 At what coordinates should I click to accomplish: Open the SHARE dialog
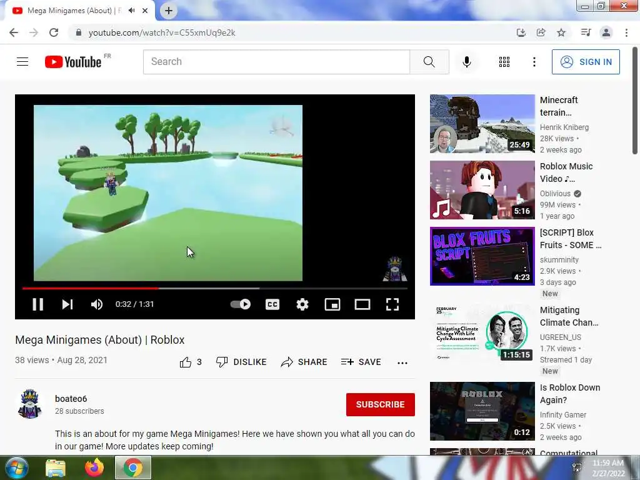(x=304, y=362)
